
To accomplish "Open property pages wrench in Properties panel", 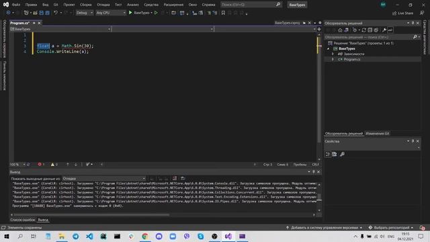I will click(x=342, y=154).
